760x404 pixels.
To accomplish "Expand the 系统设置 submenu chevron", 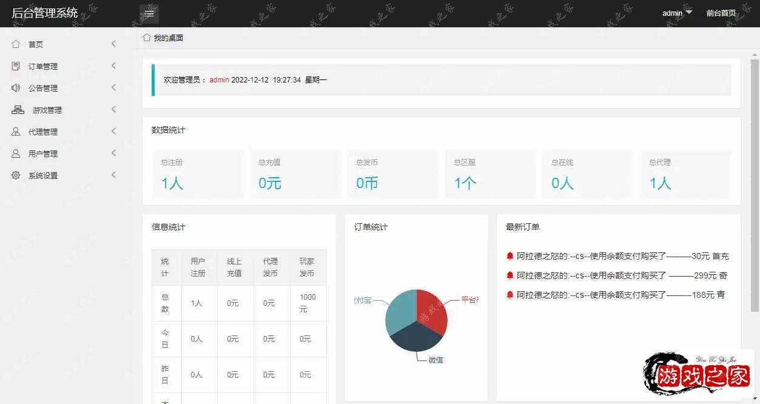I will (x=113, y=175).
